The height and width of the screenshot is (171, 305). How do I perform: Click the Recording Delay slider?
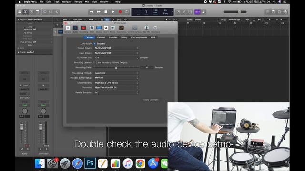[116, 67]
